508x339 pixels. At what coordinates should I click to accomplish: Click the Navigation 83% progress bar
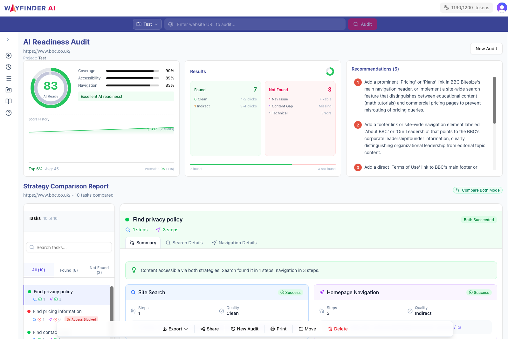132,85
